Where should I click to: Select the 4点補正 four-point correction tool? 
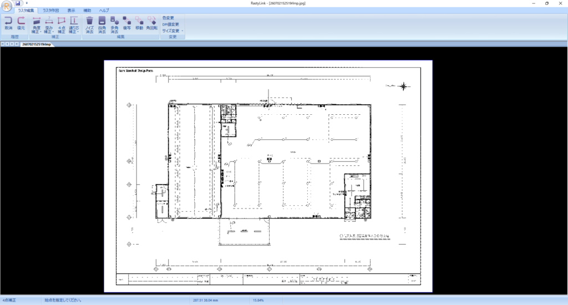tap(62, 25)
